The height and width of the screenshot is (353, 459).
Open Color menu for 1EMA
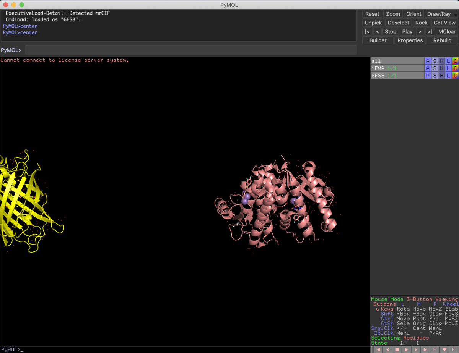click(x=455, y=68)
